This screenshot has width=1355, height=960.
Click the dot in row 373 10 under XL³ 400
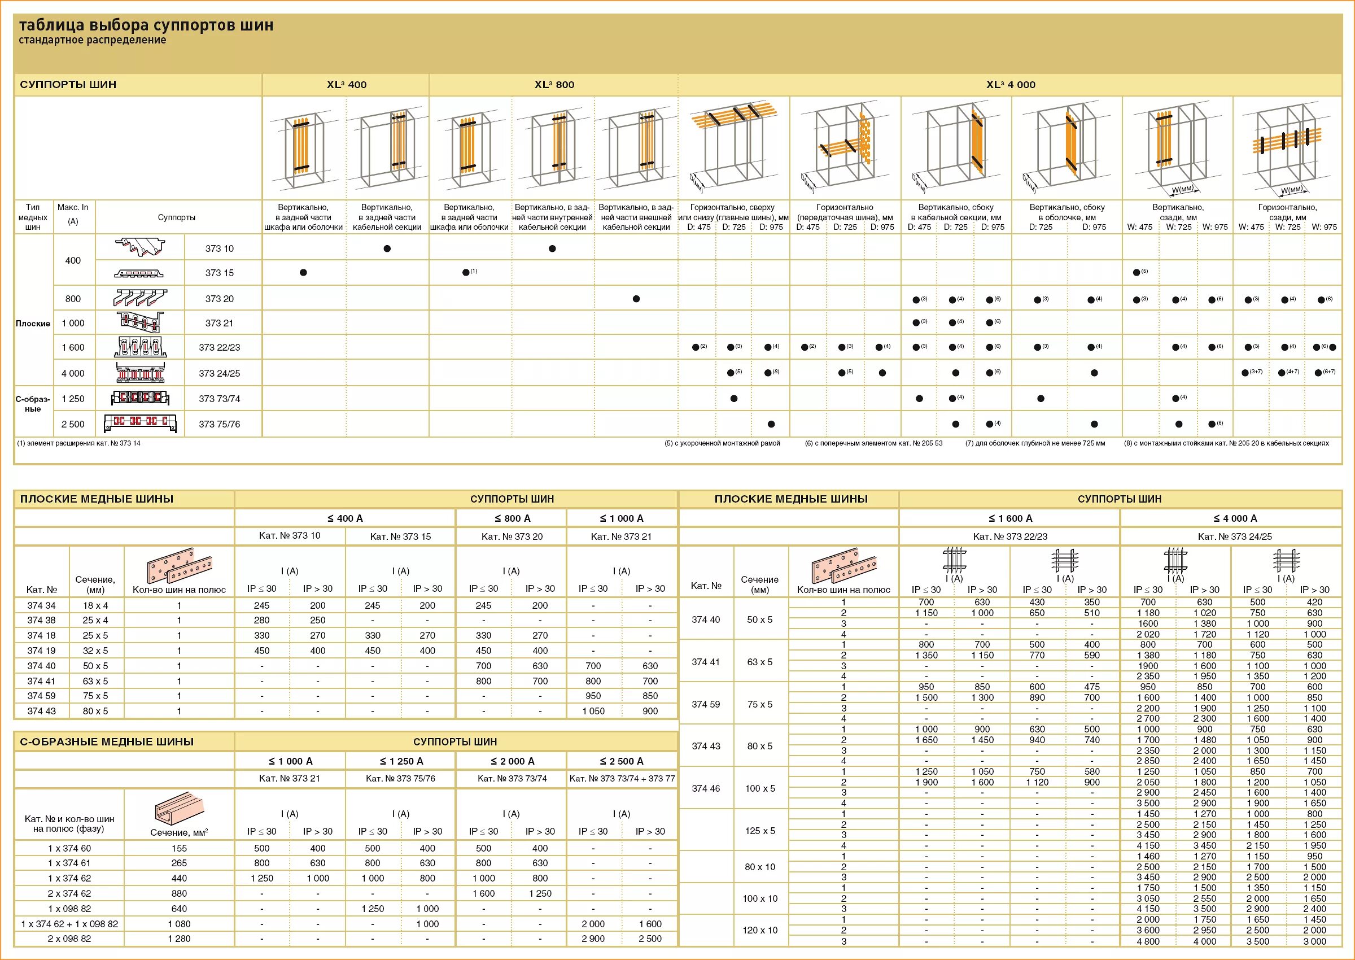pyautogui.click(x=387, y=248)
